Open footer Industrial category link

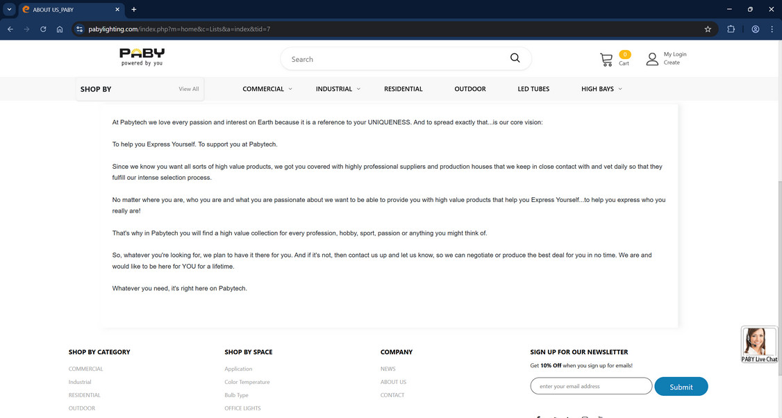[x=80, y=382]
